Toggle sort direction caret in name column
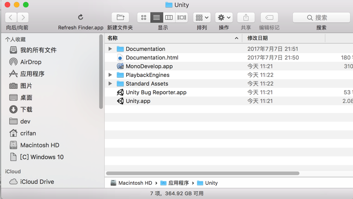 pos(236,38)
